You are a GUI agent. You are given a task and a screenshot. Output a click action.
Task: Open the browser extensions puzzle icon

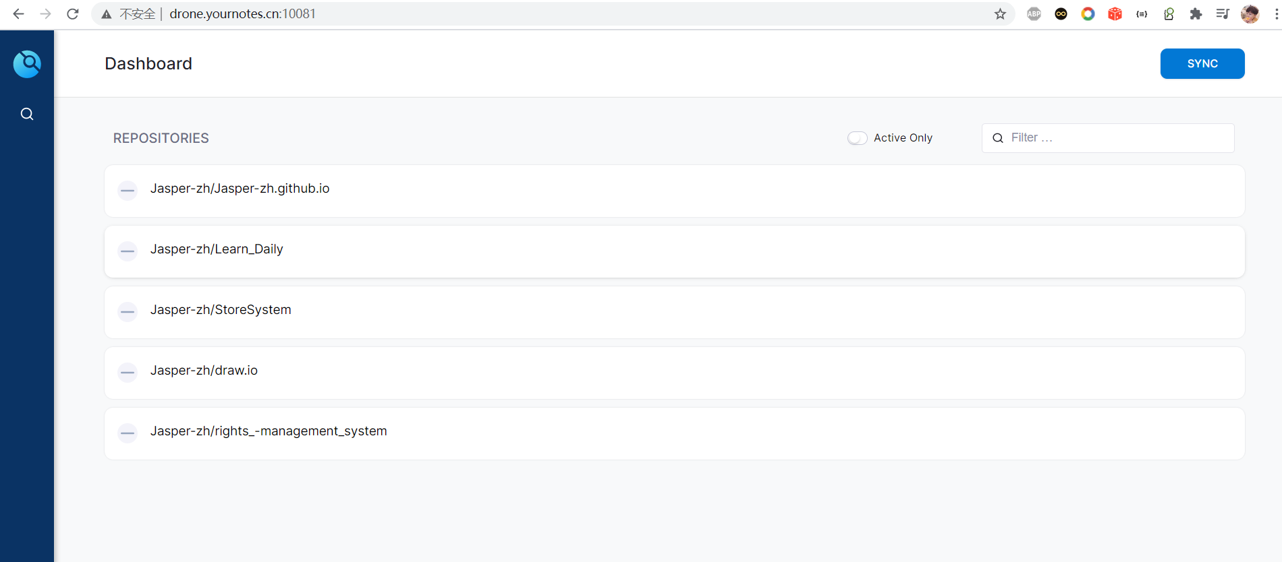(x=1196, y=13)
